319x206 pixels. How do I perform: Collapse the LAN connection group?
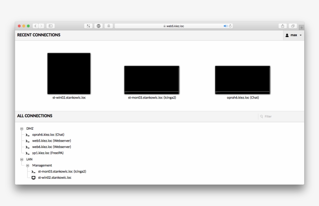(x=22, y=159)
